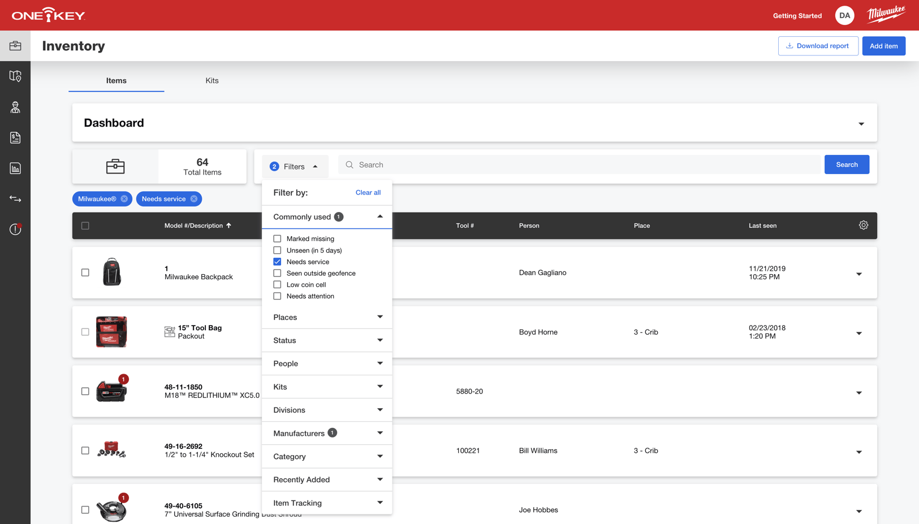Sort by Model #/Description arrow
The image size is (919, 524).
[x=229, y=226]
